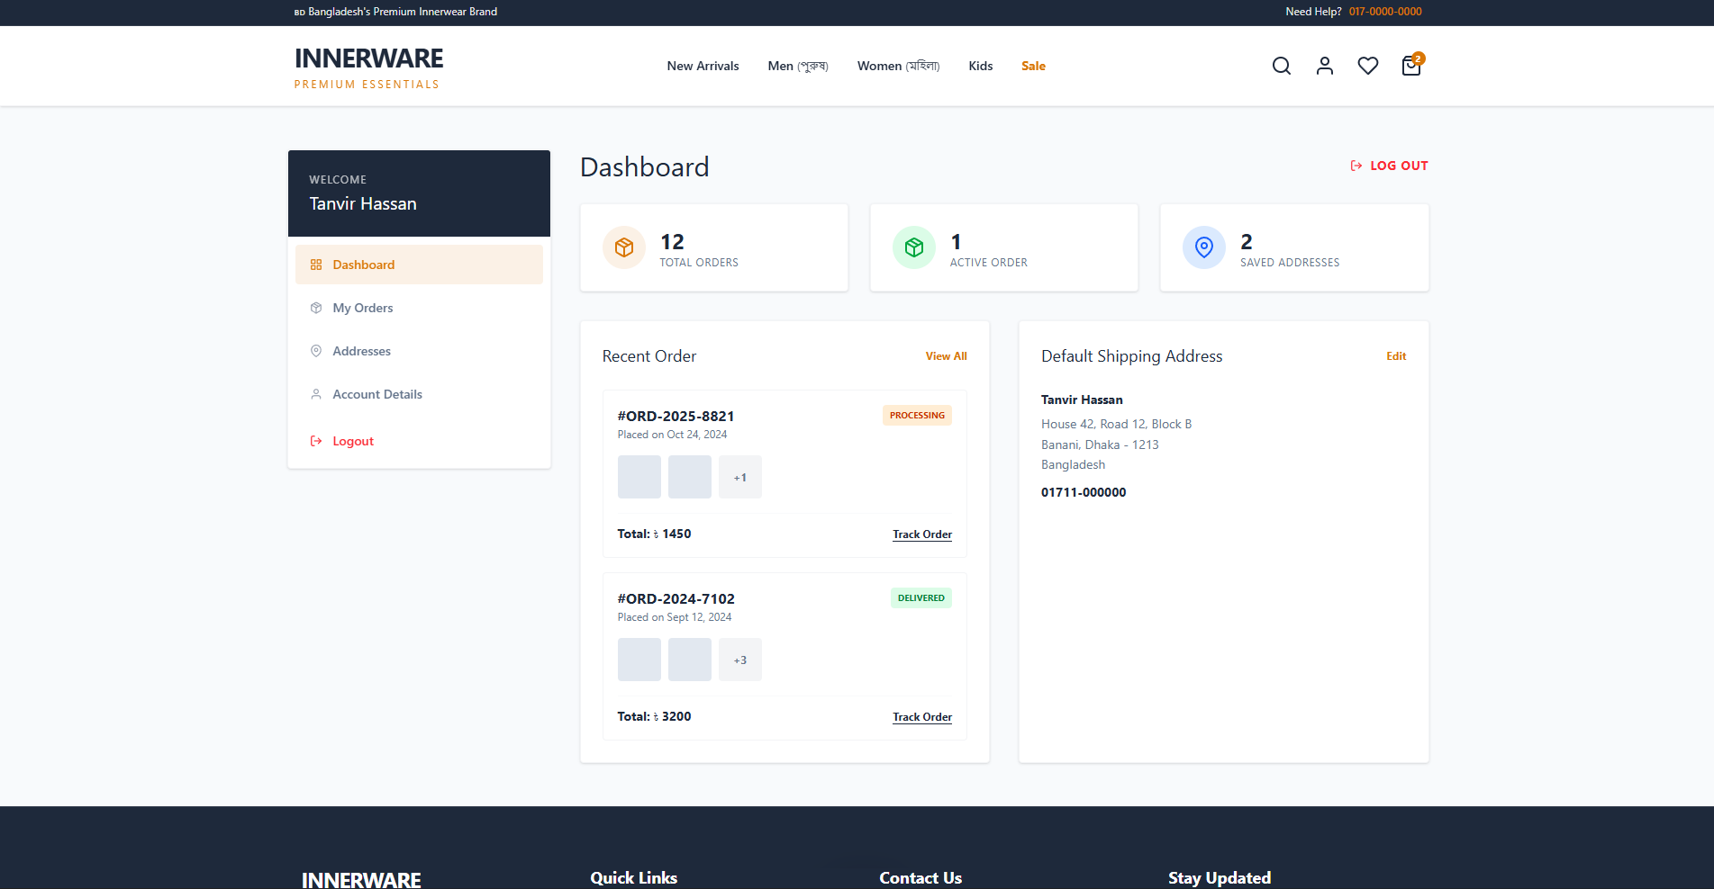Click the user account icon
The height and width of the screenshot is (889, 1714).
point(1324,66)
